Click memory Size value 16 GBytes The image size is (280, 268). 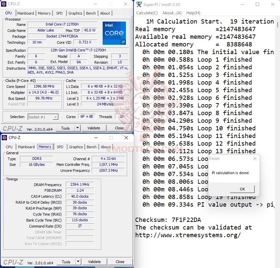coord(37,165)
